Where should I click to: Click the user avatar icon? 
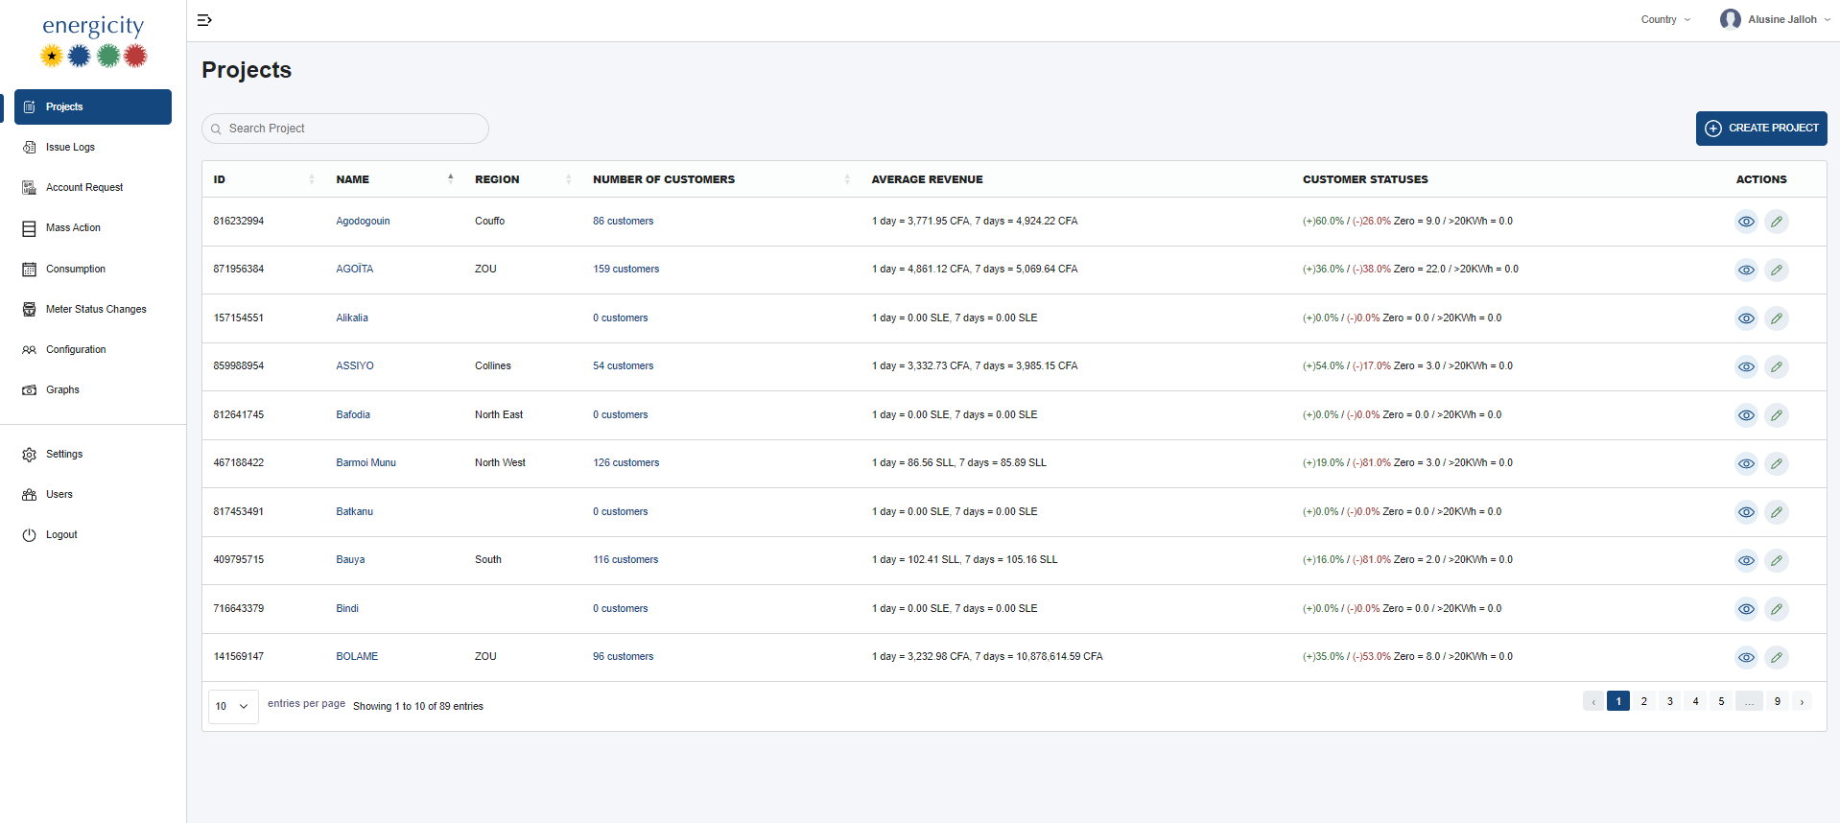pyautogui.click(x=1730, y=19)
